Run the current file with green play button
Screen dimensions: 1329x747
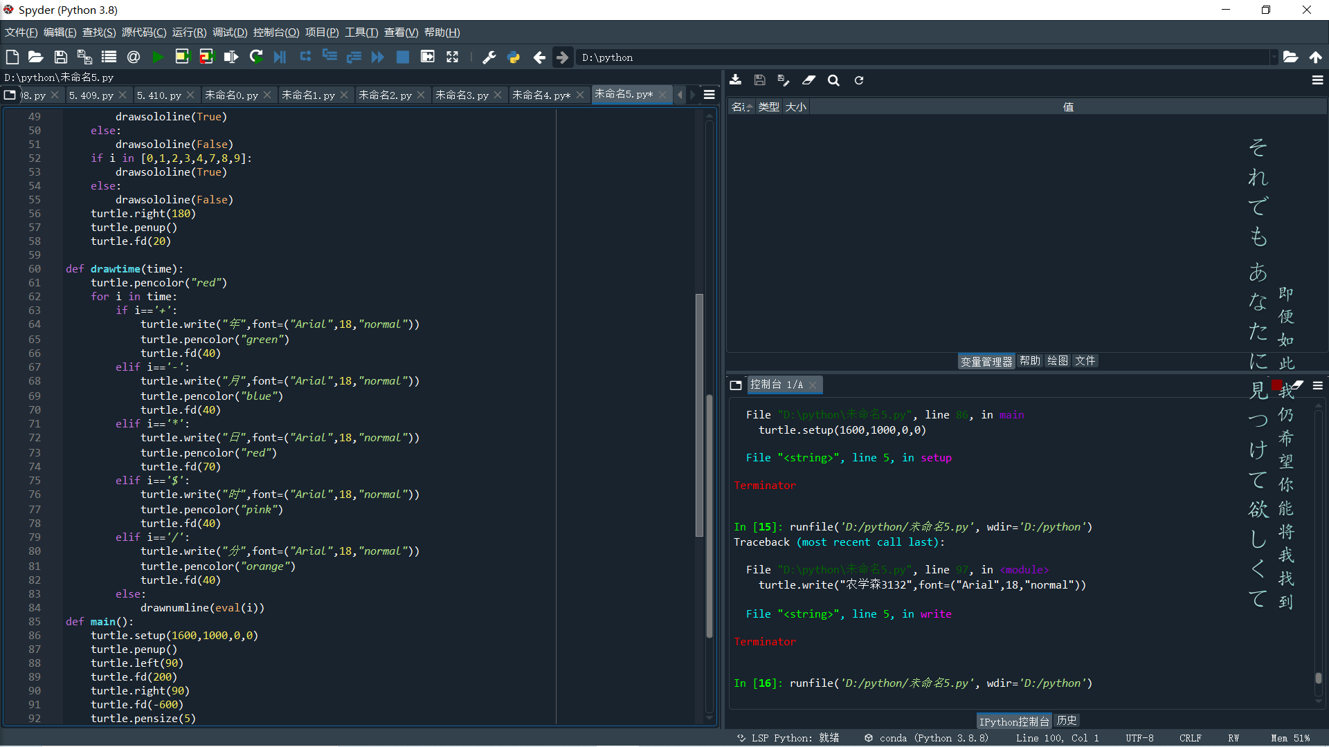tap(158, 57)
